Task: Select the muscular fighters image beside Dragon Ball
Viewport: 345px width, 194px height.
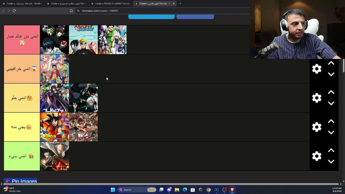Action: click(x=83, y=127)
